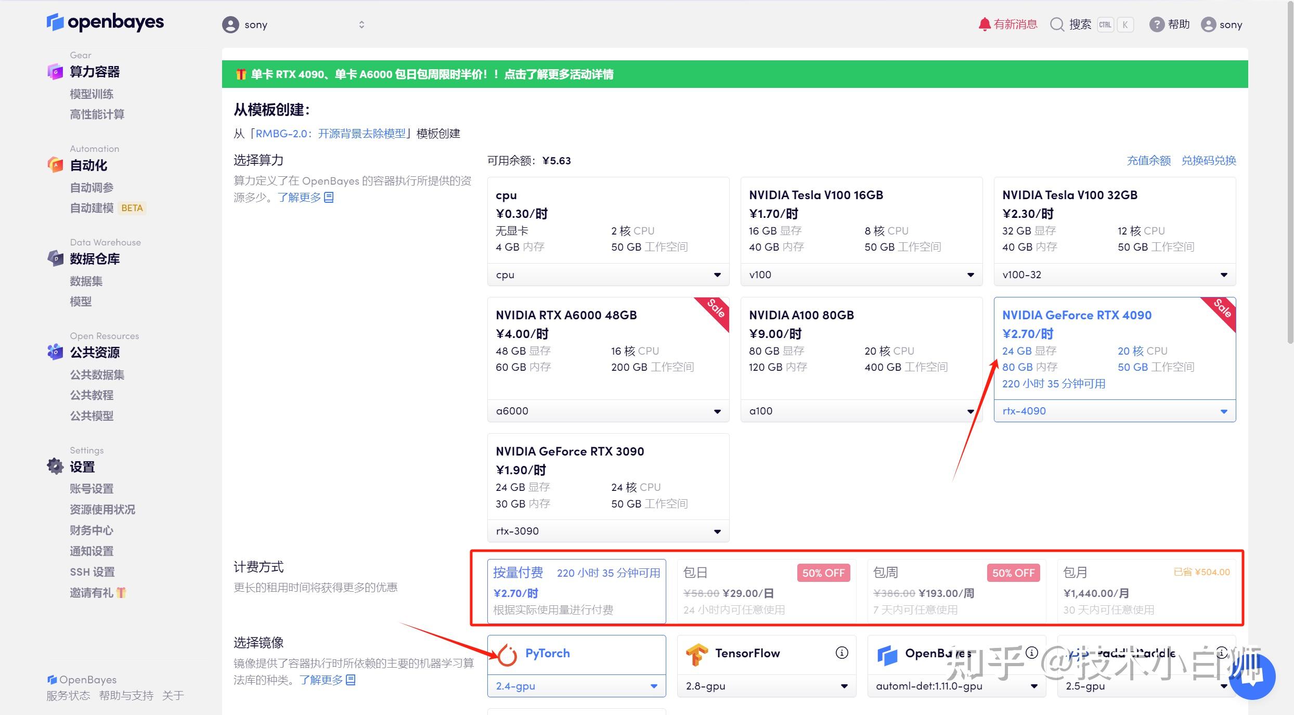This screenshot has width=1294, height=715.
Task: Open search with the magnifier icon
Action: [1057, 24]
